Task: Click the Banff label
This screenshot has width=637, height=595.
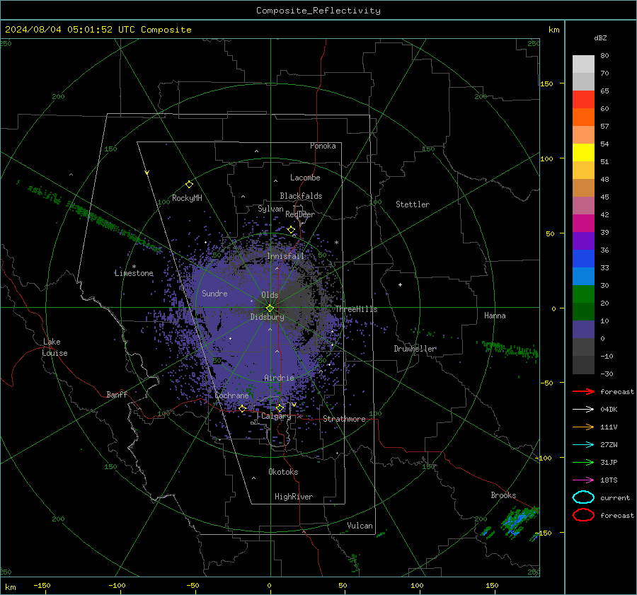Action: click(117, 394)
